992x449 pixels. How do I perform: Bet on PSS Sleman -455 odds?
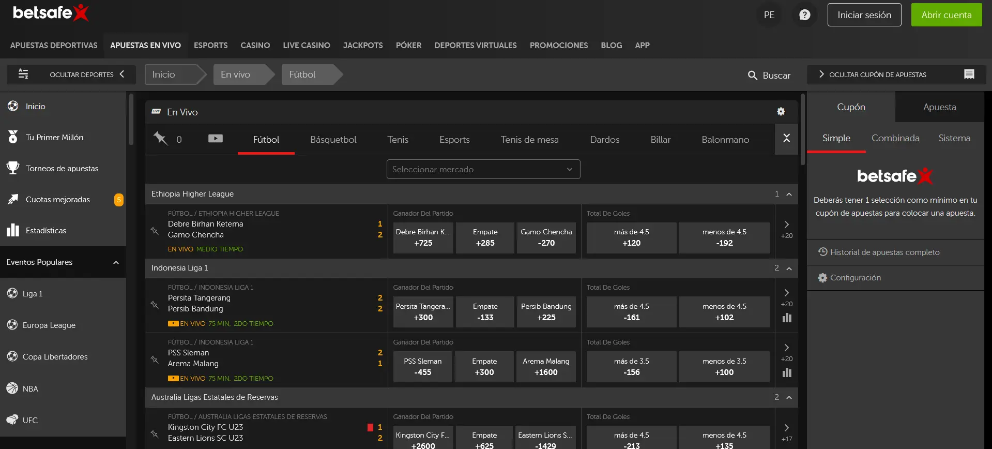point(423,367)
